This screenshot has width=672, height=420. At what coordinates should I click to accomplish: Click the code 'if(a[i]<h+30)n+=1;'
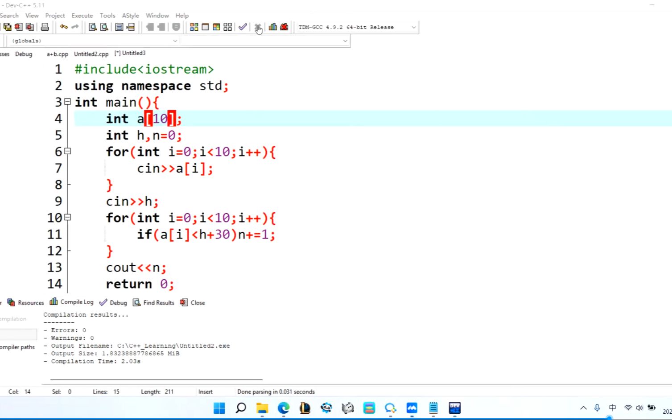206,235
